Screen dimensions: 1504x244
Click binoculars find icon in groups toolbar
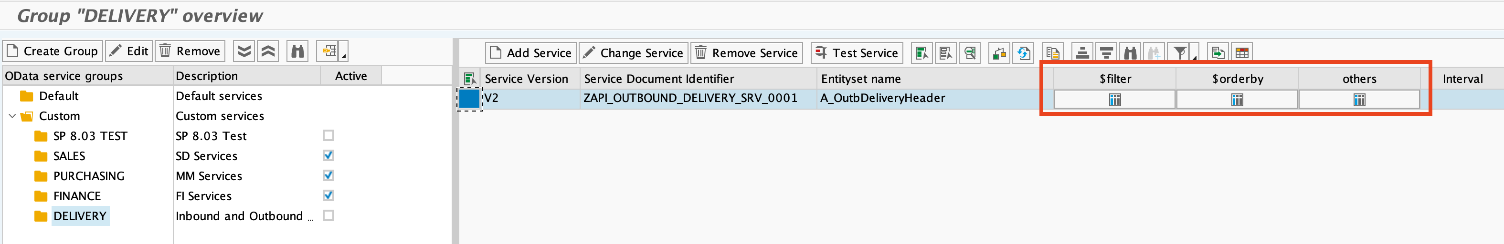298,52
